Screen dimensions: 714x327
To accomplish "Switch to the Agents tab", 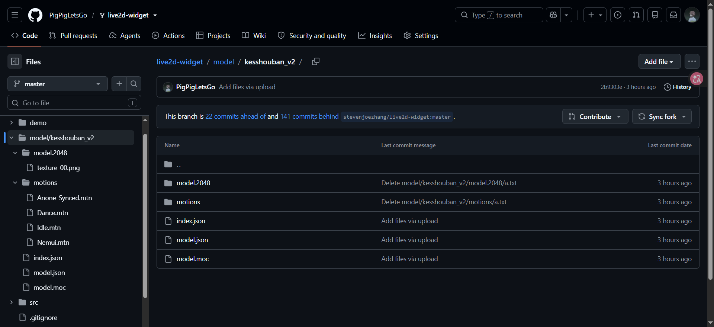I will point(125,35).
